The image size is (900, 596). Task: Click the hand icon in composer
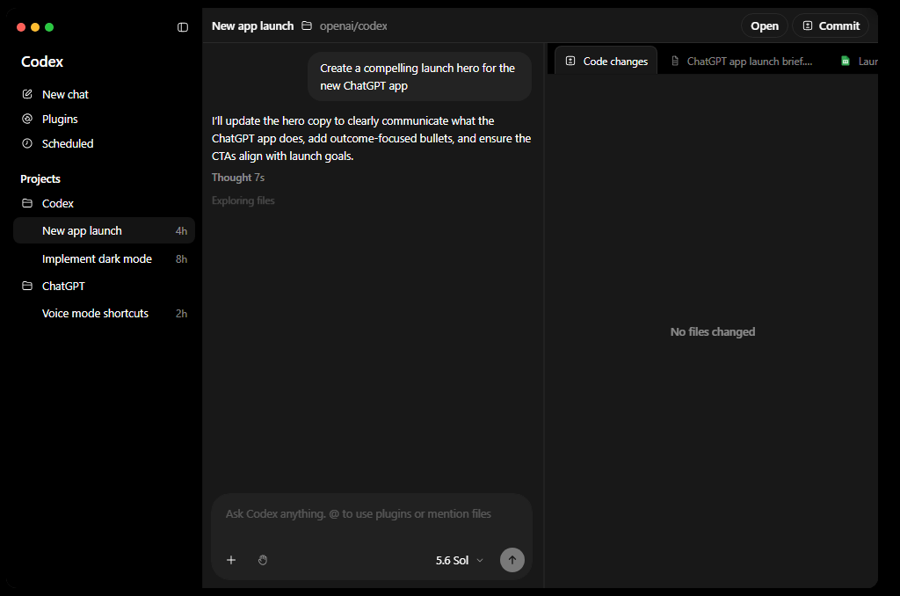pyautogui.click(x=263, y=560)
